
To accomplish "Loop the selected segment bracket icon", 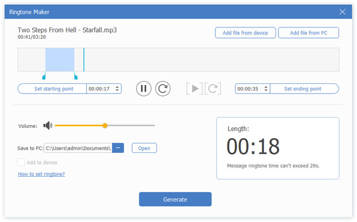I will pyautogui.click(x=212, y=89).
